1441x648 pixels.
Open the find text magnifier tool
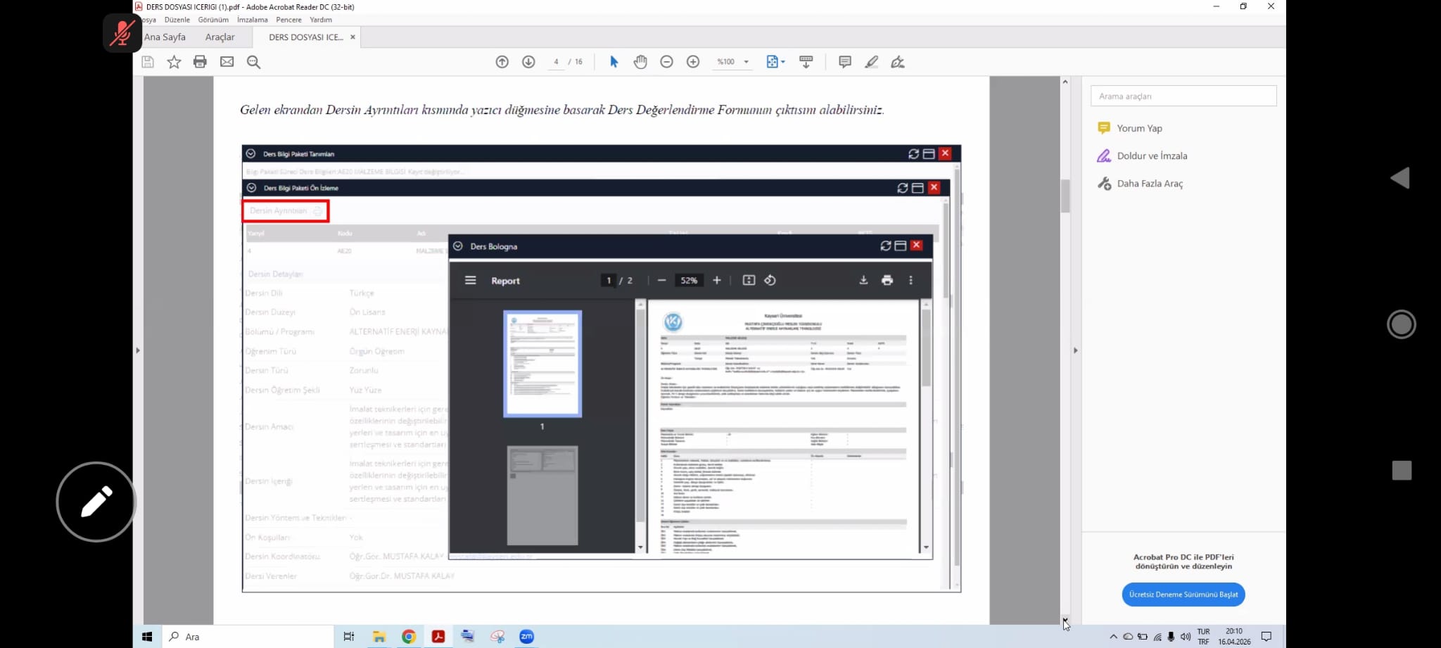point(254,62)
